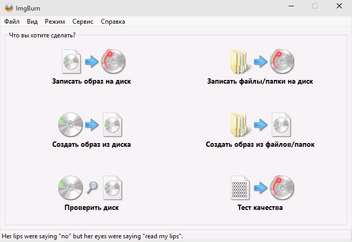
Task: Open the Вид menu
Action: tap(32, 22)
